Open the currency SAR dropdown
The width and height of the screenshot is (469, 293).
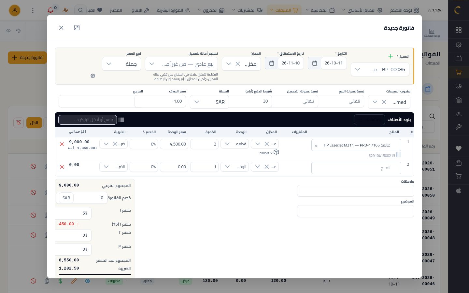209,102
